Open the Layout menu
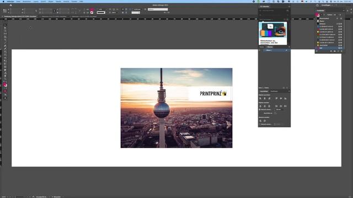Image resolution: width=353 pixels, height=198 pixels. (36, 1)
